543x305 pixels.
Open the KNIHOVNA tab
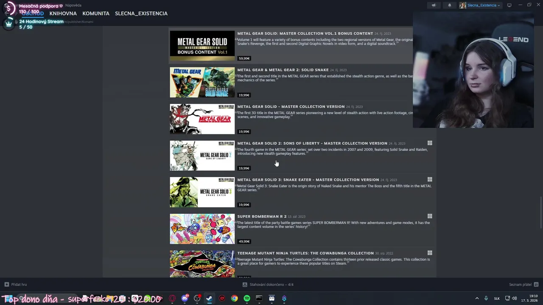click(63, 14)
